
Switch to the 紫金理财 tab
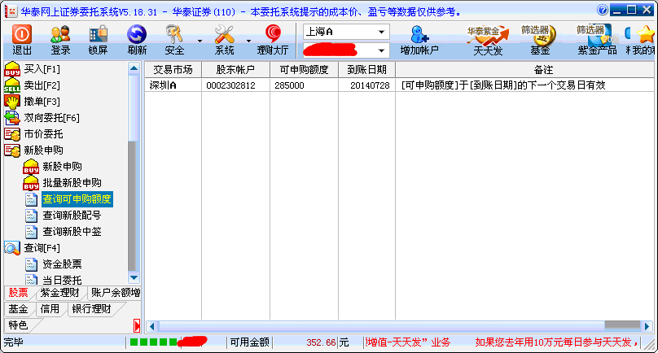coord(59,293)
